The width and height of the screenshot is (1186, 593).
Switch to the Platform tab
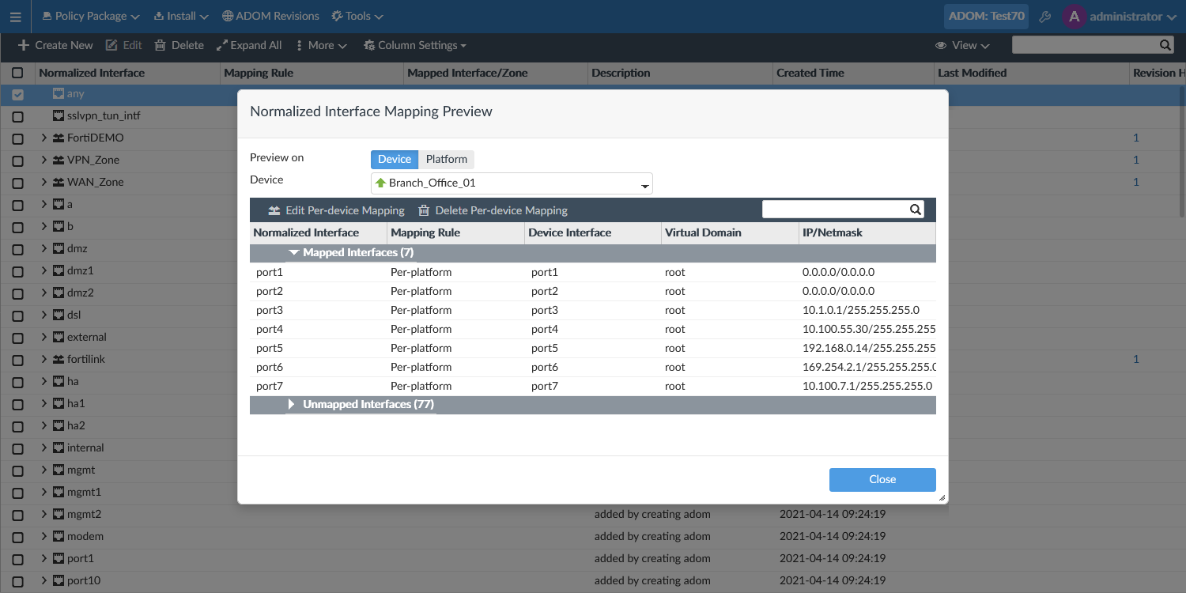click(446, 159)
